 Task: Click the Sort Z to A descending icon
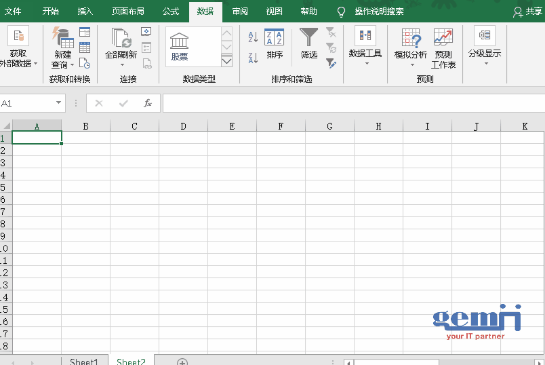point(253,58)
